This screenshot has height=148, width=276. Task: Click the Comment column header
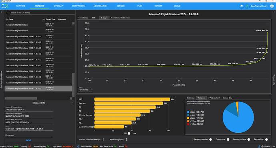62,19
